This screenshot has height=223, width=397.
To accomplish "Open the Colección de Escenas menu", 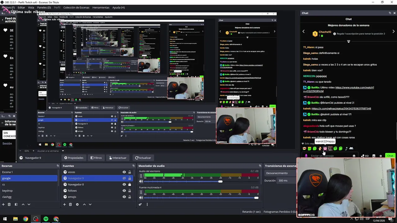I will click(x=76, y=7).
